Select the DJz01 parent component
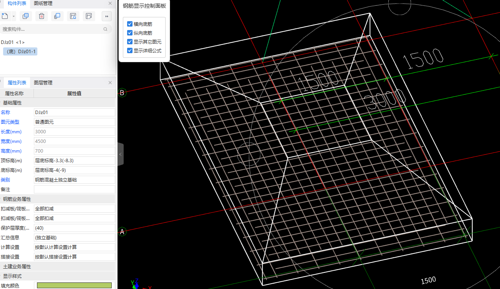500x289 pixels. pyautogui.click(x=8, y=42)
